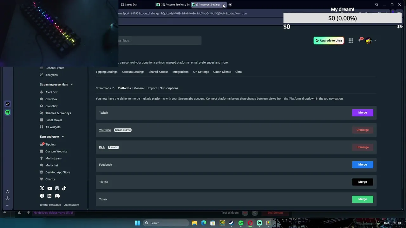
Task: Open Windows Start menu
Action: tap(137, 223)
